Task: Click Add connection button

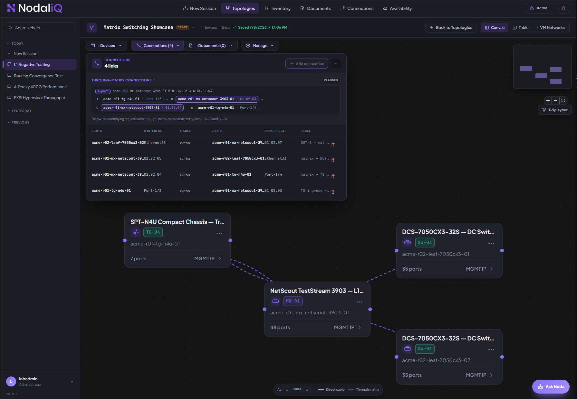Action: coord(307,64)
